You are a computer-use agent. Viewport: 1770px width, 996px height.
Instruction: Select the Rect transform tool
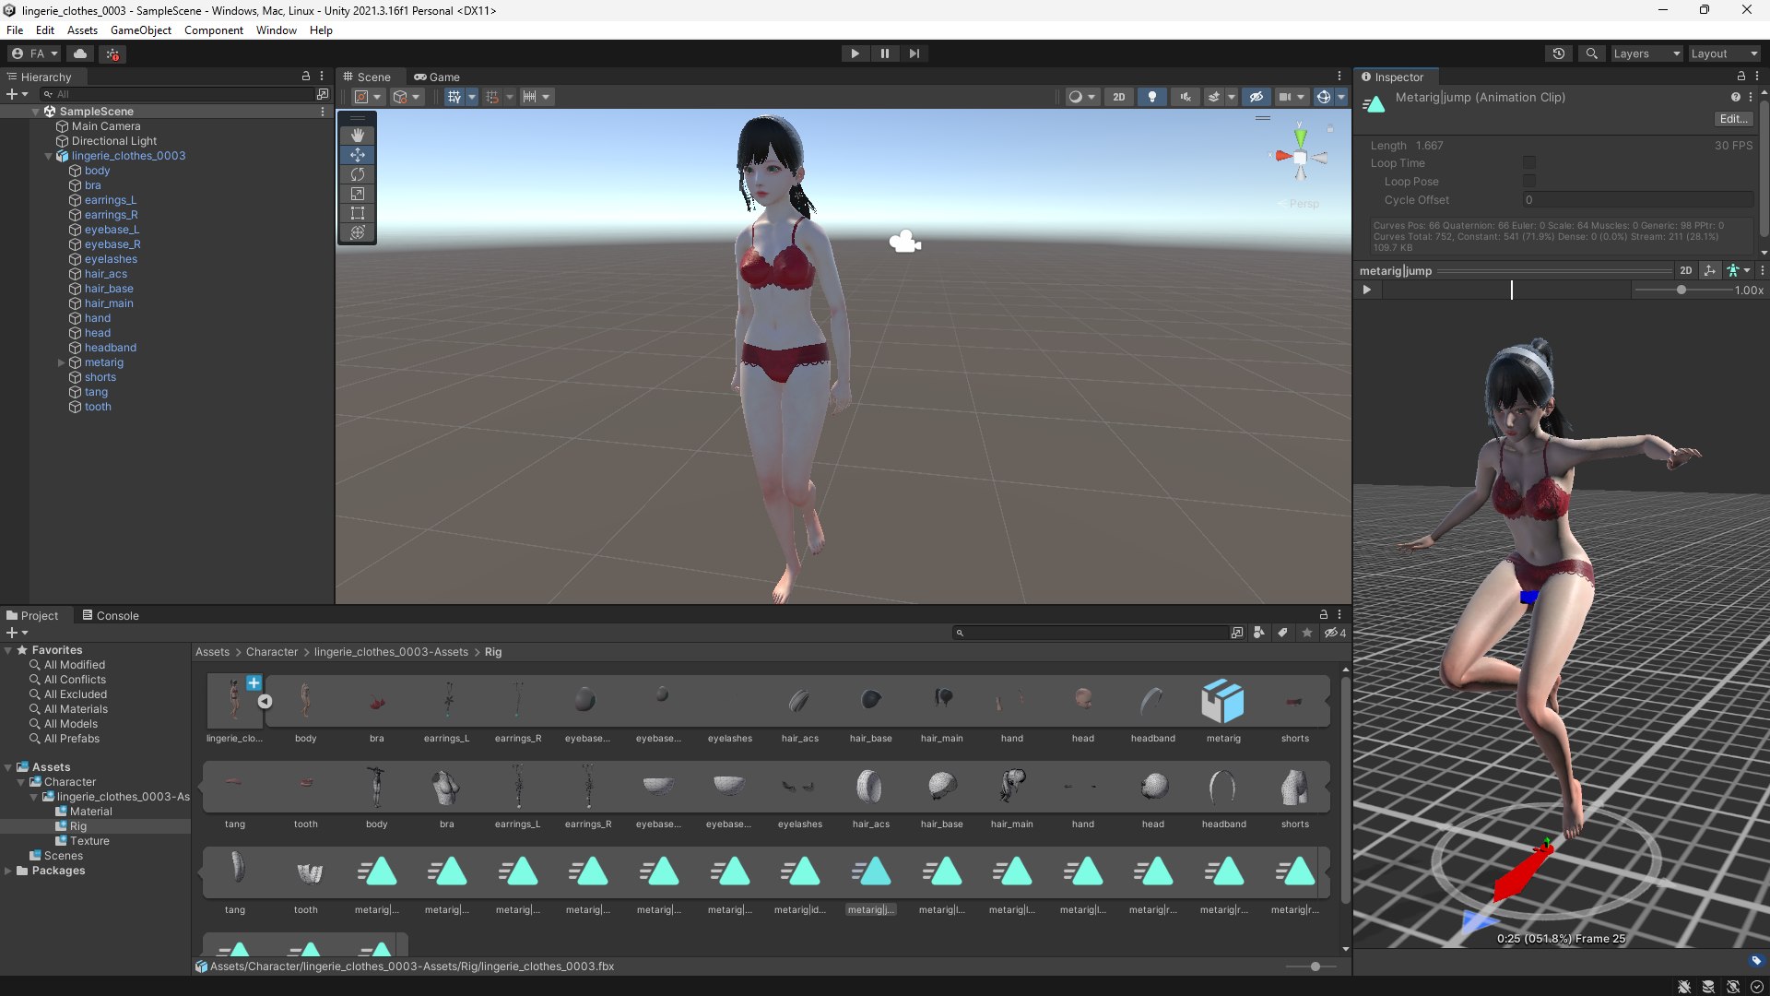358,213
